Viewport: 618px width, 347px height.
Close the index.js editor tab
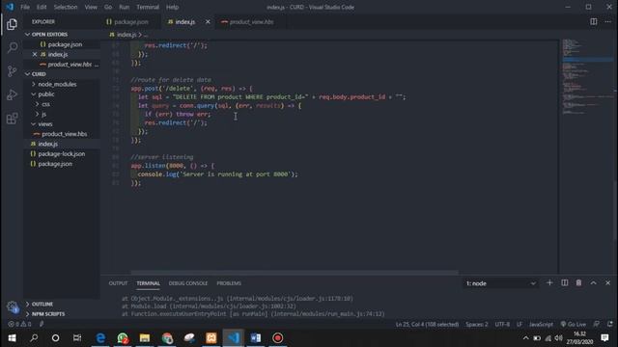[x=208, y=22]
